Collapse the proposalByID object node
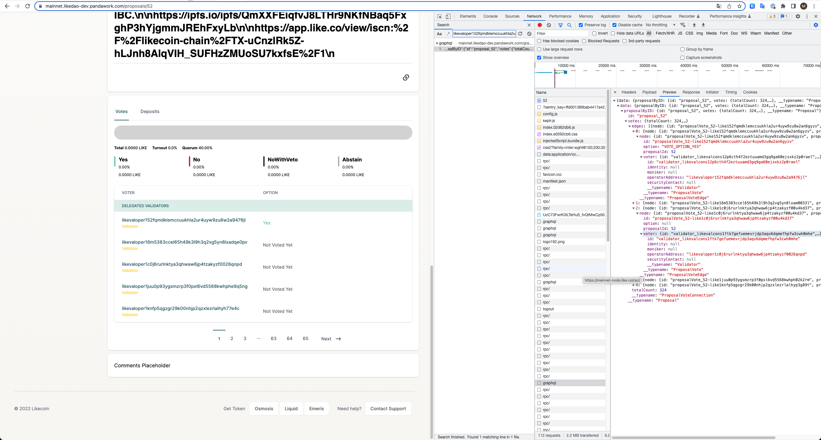 point(622,111)
